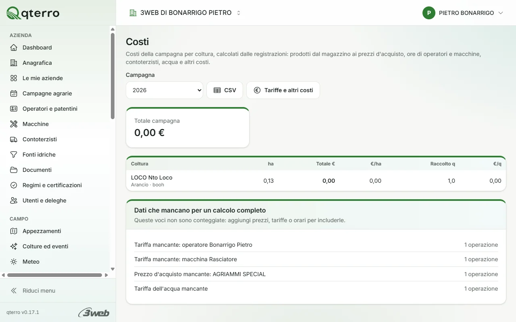
Task: Click the Meteo sun icon
Action: tap(14, 262)
